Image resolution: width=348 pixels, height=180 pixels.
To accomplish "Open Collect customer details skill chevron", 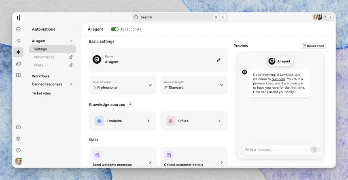I will coord(221,163).
